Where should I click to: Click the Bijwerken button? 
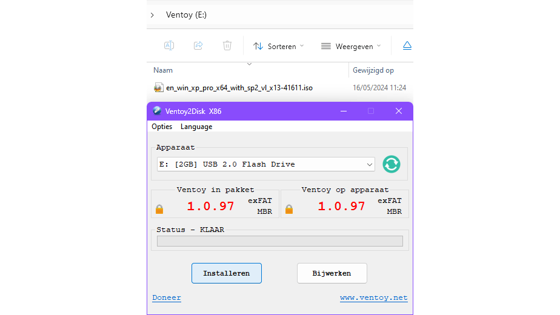pos(332,273)
